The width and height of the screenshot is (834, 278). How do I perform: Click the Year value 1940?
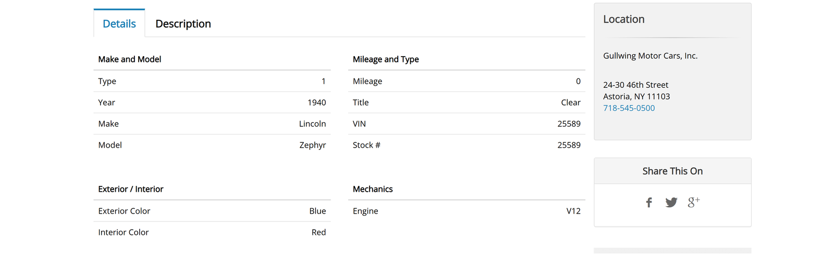point(316,102)
